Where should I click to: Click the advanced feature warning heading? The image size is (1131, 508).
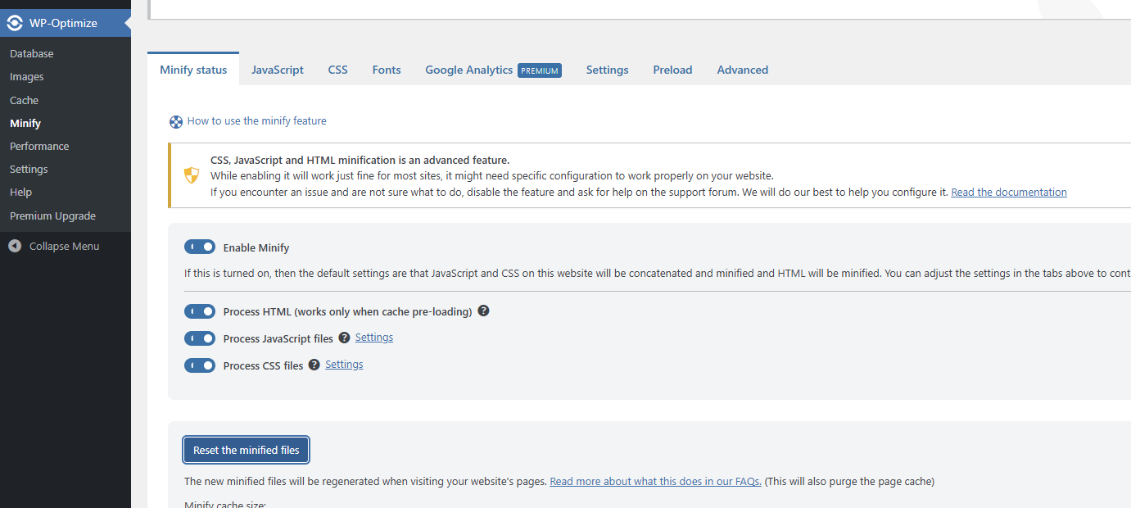coord(360,160)
